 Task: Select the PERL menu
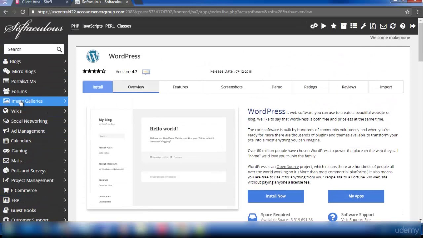pos(110,26)
